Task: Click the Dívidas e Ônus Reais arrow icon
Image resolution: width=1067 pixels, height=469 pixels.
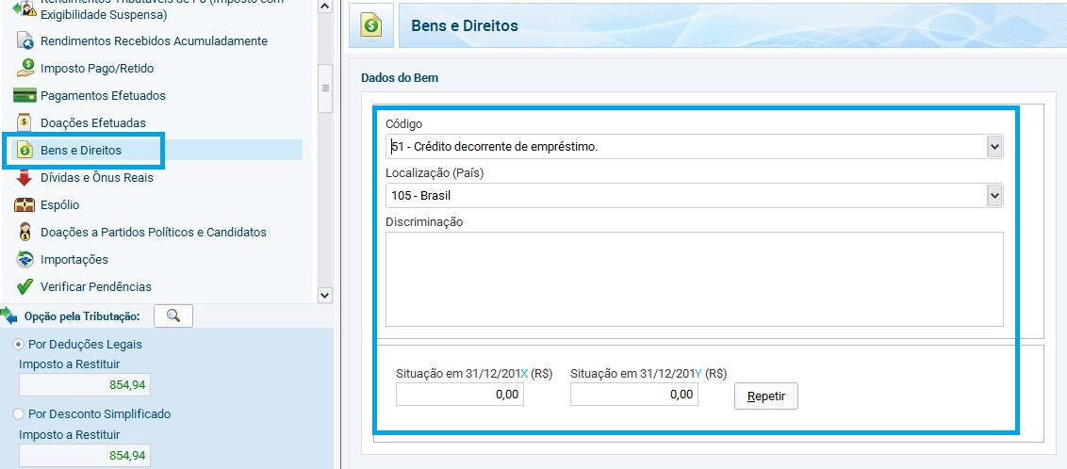Action: pos(25,177)
